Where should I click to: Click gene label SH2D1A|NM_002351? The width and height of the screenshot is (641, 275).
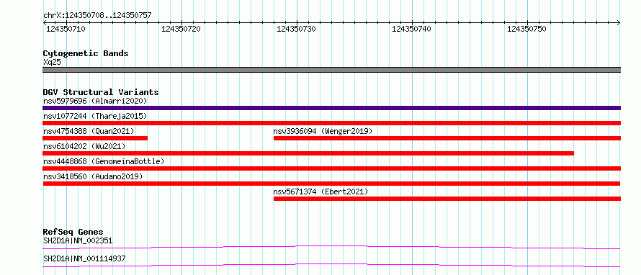78,240
